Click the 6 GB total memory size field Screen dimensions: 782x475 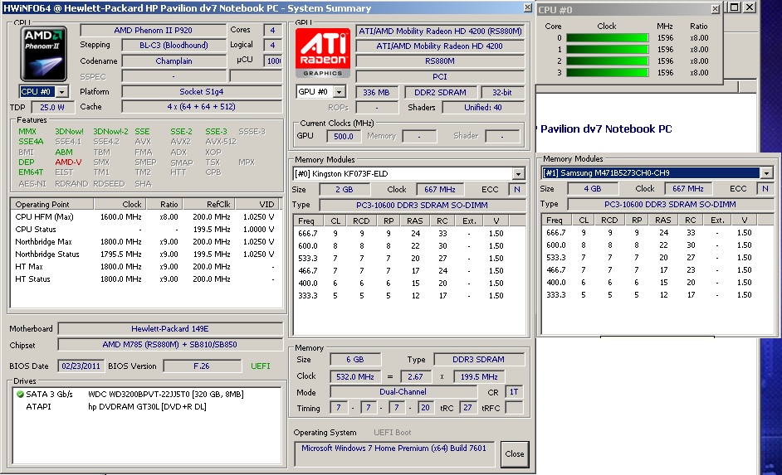355,360
